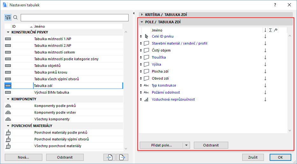
Task: Toggle sort arrow for Plocha zdí
Action: click(x=265, y=71)
